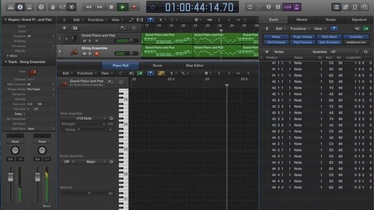The image size is (374, 210).
Task: Open Quick Help question mark icon
Action: (x=41, y=7)
